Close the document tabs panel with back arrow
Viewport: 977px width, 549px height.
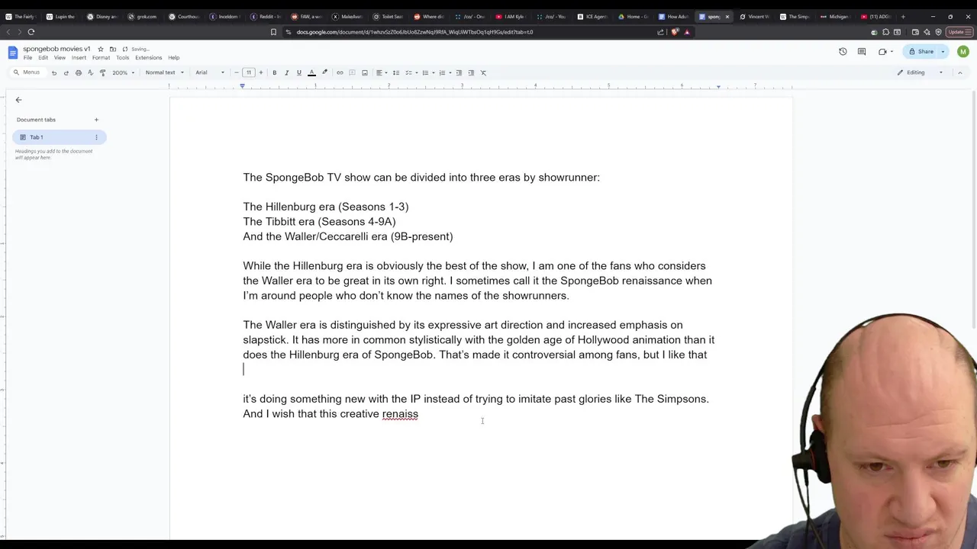pyautogui.click(x=18, y=100)
